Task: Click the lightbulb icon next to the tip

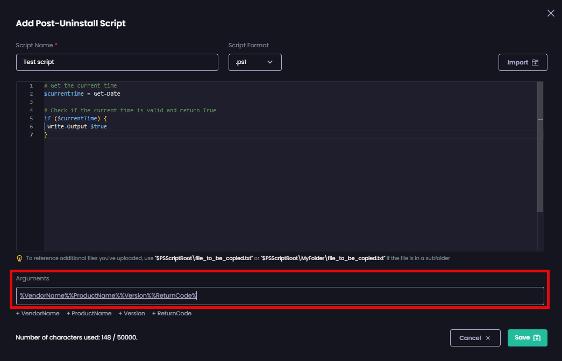Action: pyautogui.click(x=19, y=258)
